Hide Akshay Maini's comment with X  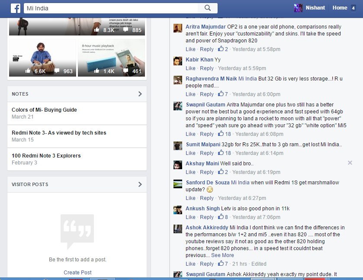(350, 163)
